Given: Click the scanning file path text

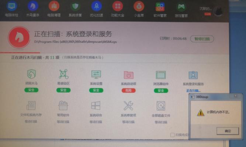Looking at the screenshot, I should pos(76,42).
